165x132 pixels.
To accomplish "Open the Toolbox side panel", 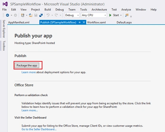I will pyautogui.click(x=4, y=46).
